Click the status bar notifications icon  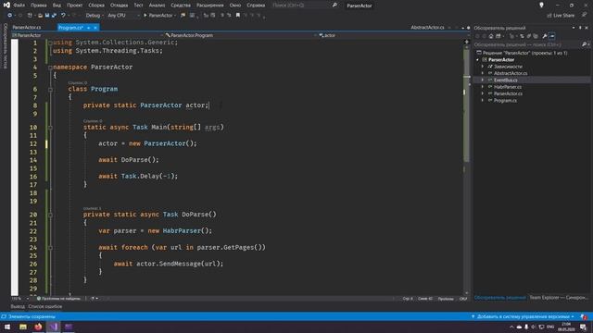click(x=584, y=316)
